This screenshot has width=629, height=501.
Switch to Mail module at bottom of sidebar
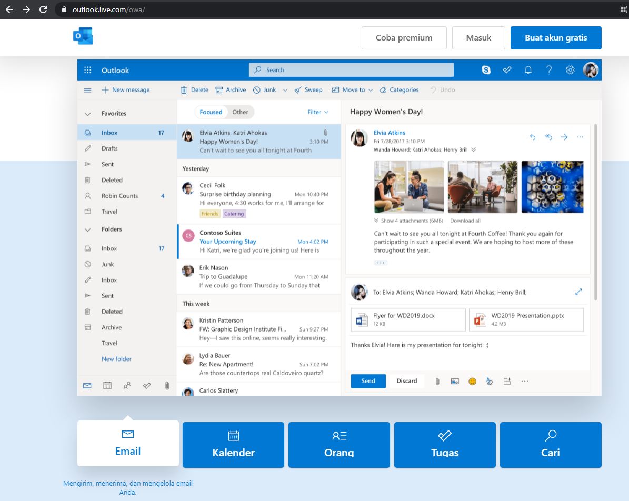click(87, 385)
